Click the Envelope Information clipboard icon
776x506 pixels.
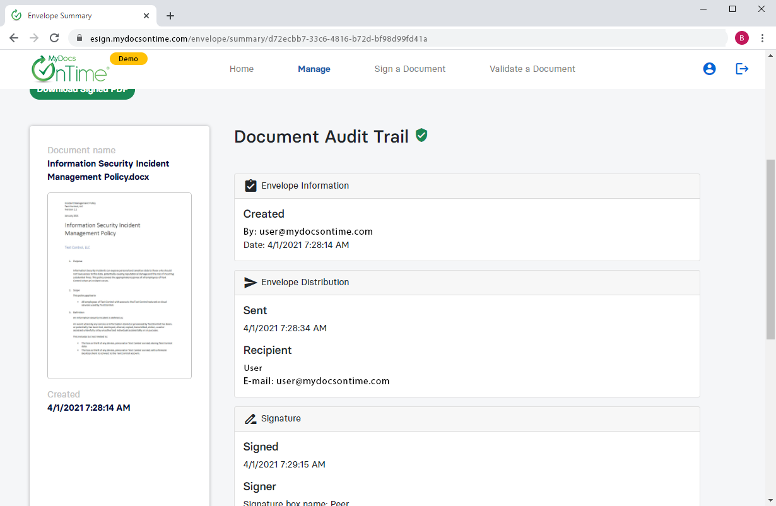tap(250, 185)
